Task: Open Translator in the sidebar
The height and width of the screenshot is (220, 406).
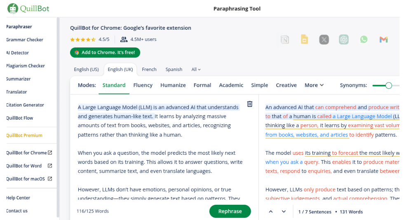Action: (16, 92)
